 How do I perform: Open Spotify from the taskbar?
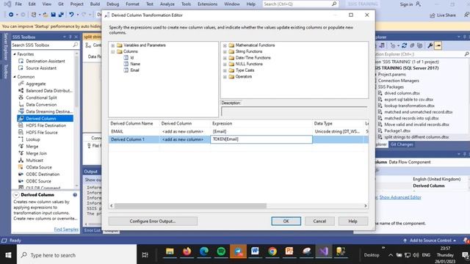click(221, 252)
